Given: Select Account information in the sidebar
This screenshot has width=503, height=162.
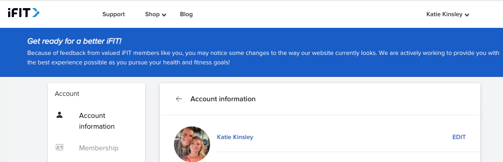Looking at the screenshot, I should [97, 121].
